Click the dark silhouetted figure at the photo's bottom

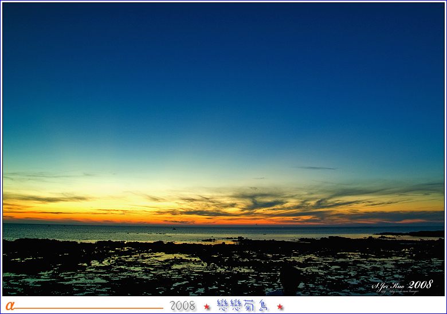click(x=289, y=280)
